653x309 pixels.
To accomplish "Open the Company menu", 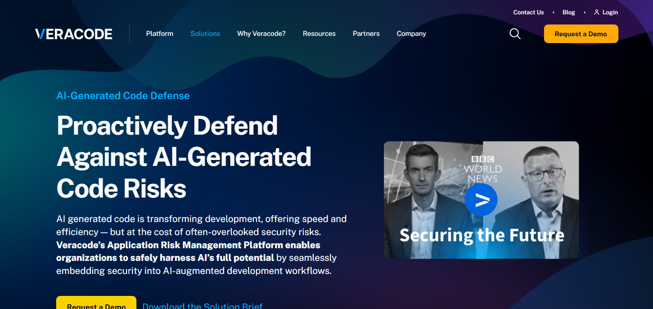I will click(411, 34).
